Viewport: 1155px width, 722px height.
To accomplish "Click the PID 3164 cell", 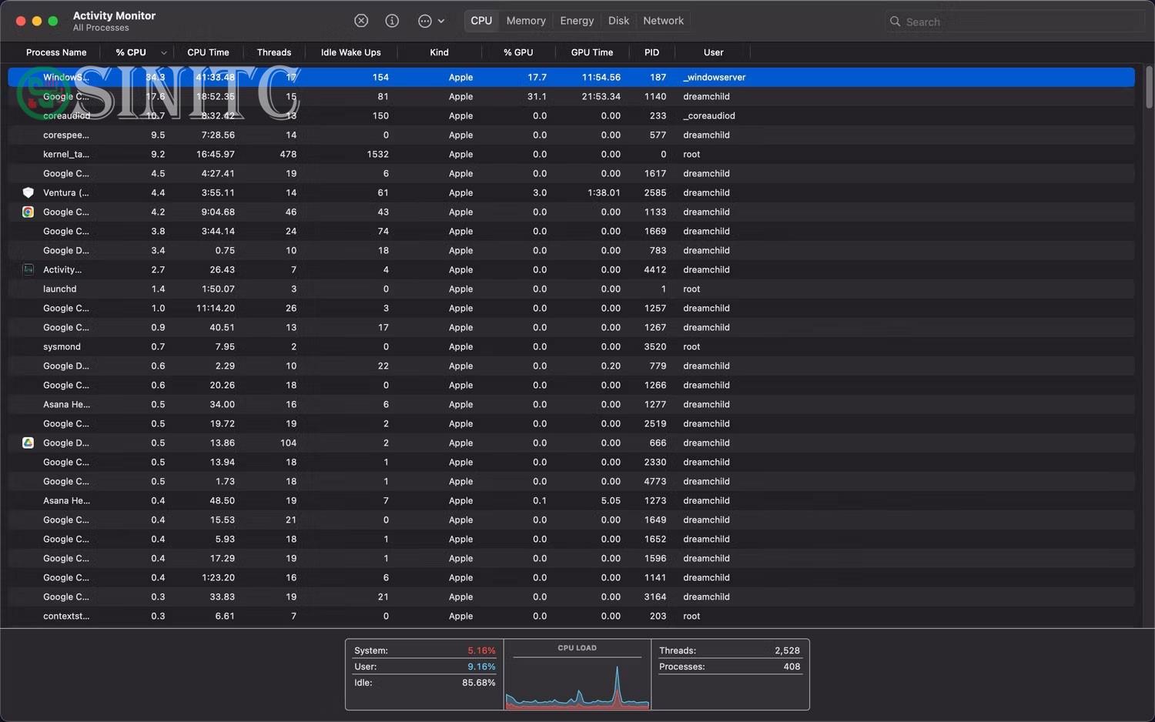I will pyautogui.click(x=654, y=597).
